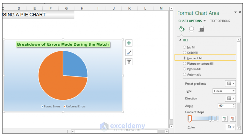Select the Effects pentagon icon
The image size is (245, 137).
pyautogui.click(x=191, y=29)
